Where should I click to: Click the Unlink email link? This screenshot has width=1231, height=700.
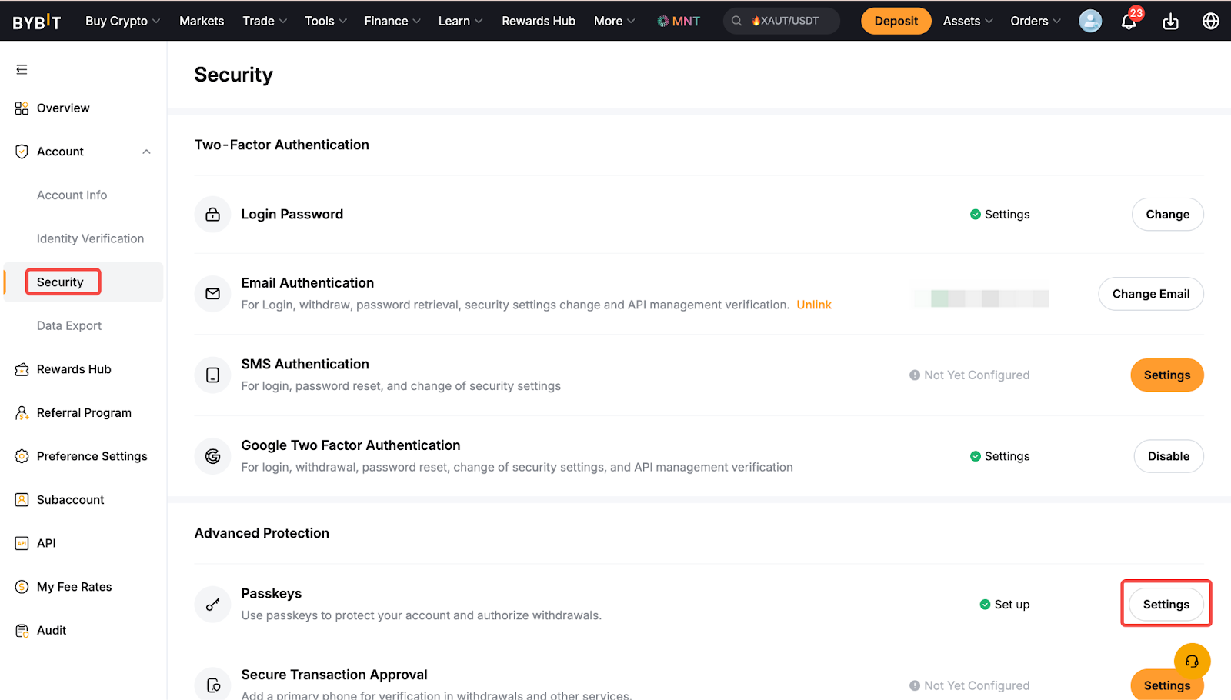[813, 305]
